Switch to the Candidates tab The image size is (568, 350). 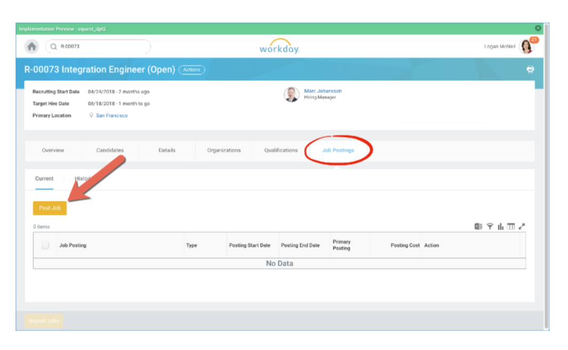[110, 150]
